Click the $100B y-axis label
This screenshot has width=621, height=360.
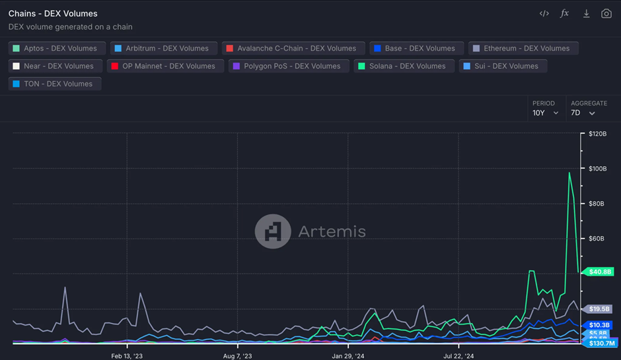[x=597, y=169]
